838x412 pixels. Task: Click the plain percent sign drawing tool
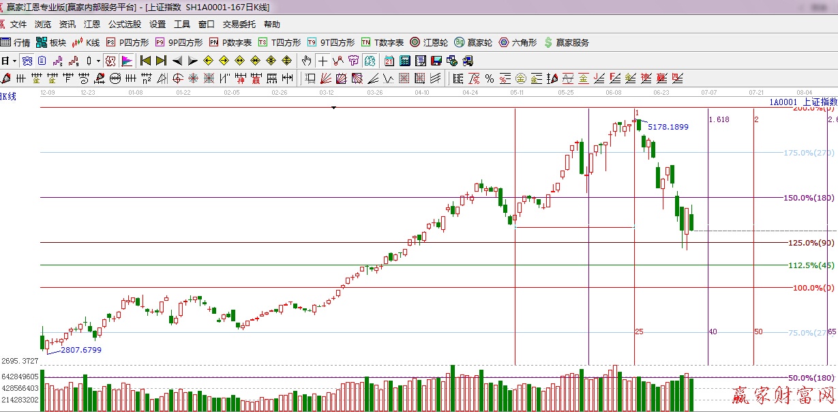(x=490, y=78)
